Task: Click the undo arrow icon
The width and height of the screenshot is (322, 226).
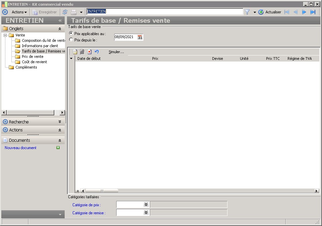Action: (97, 51)
